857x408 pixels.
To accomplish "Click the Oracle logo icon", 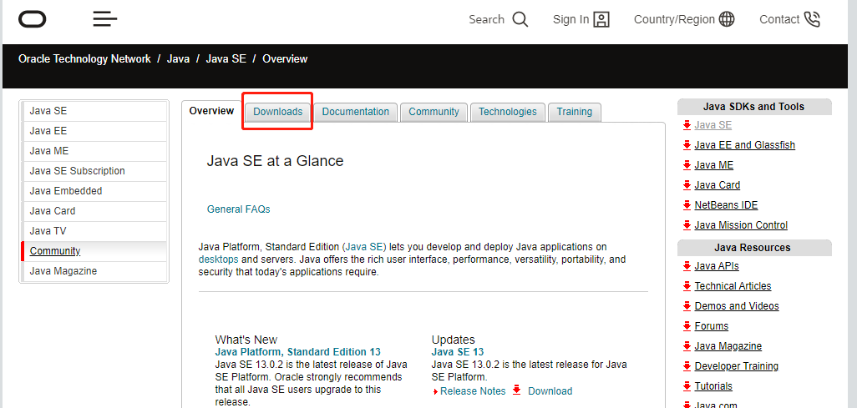I will [x=33, y=19].
